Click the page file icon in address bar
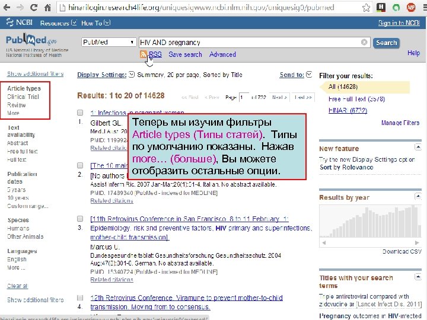427x320 pixels. tap(62, 8)
